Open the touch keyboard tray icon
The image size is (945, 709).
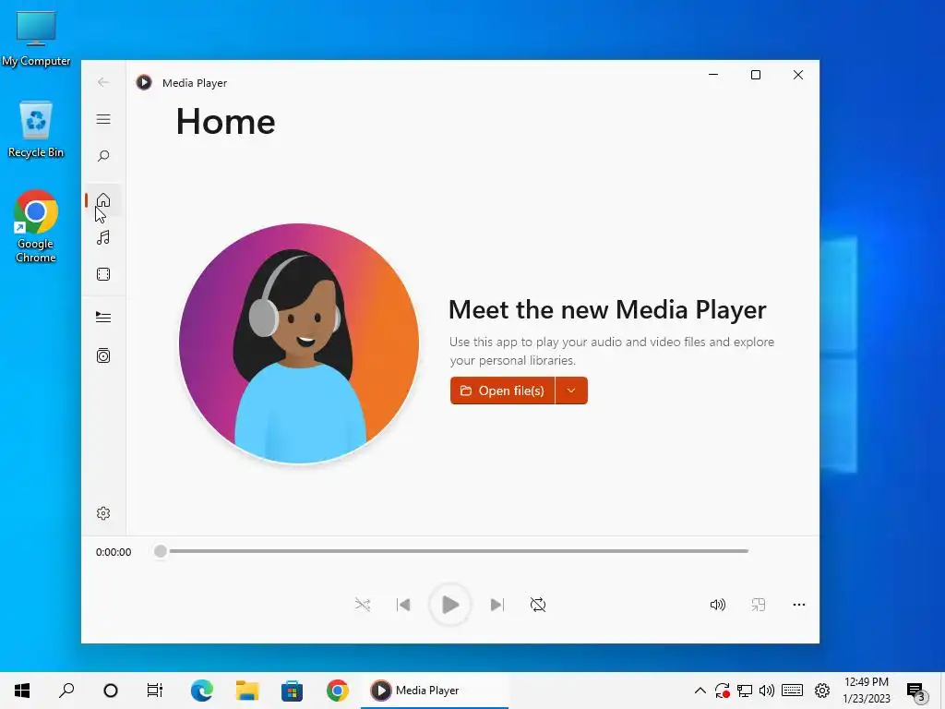(792, 691)
